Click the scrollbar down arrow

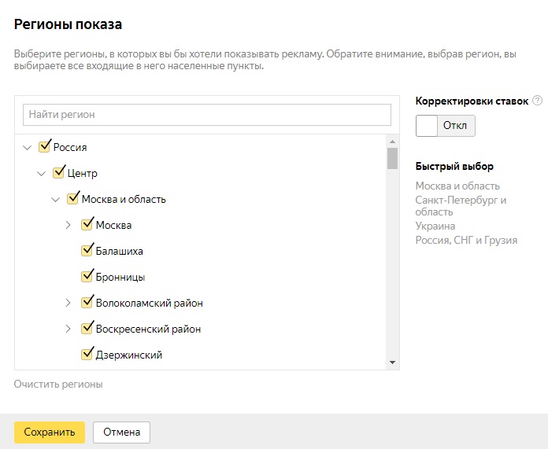point(392,363)
